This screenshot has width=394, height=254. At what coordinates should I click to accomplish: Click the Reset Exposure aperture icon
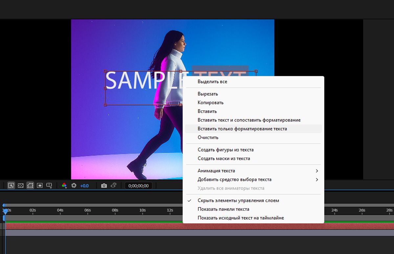[x=74, y=186]
